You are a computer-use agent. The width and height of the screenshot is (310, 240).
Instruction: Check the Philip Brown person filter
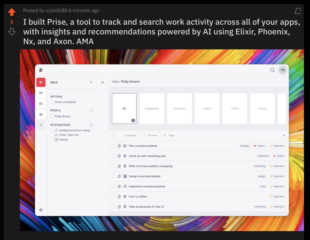coord(52,116)
